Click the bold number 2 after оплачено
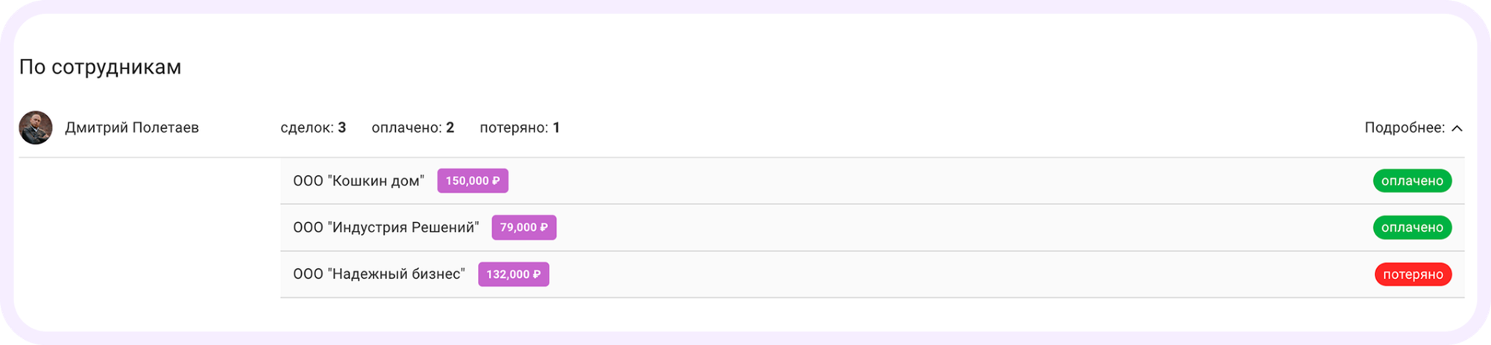 pos(450,128)
